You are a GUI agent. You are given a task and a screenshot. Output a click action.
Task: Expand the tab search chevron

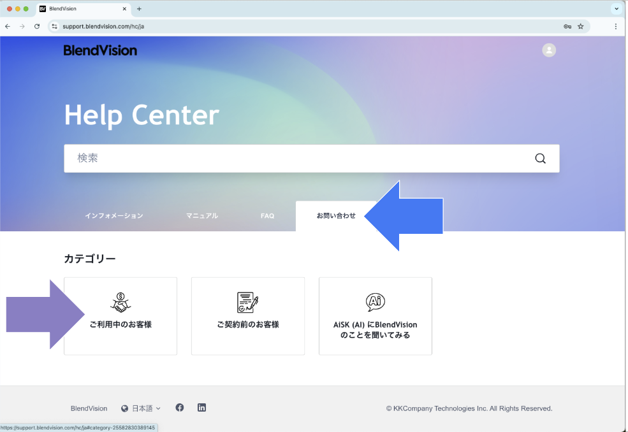click(617, 9)
